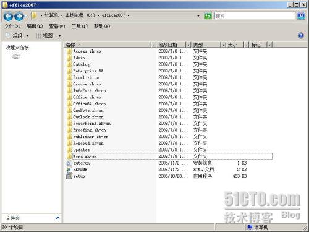Click the 1 KB size of autorun
This screenshot has height=232, width=309.
coord(242,163)
